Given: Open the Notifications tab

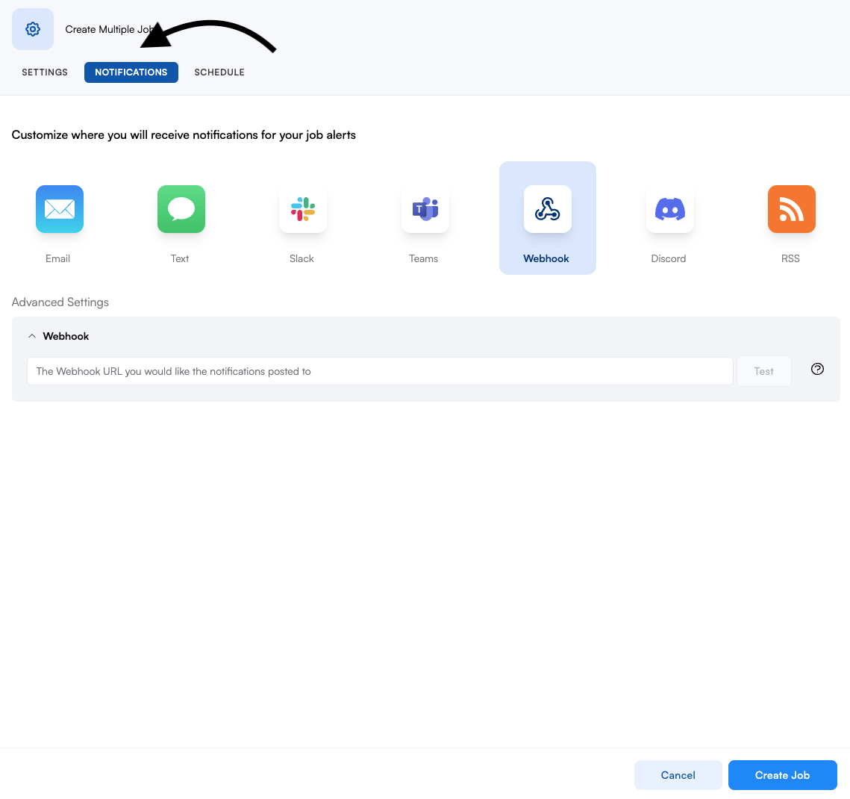Looking at the screenshot, I should point(131,72).
